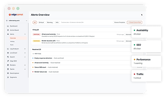Screen dimensions: 168x98
Task: Click the CRITICAL severity badge
Action: [x=36, y=34]
